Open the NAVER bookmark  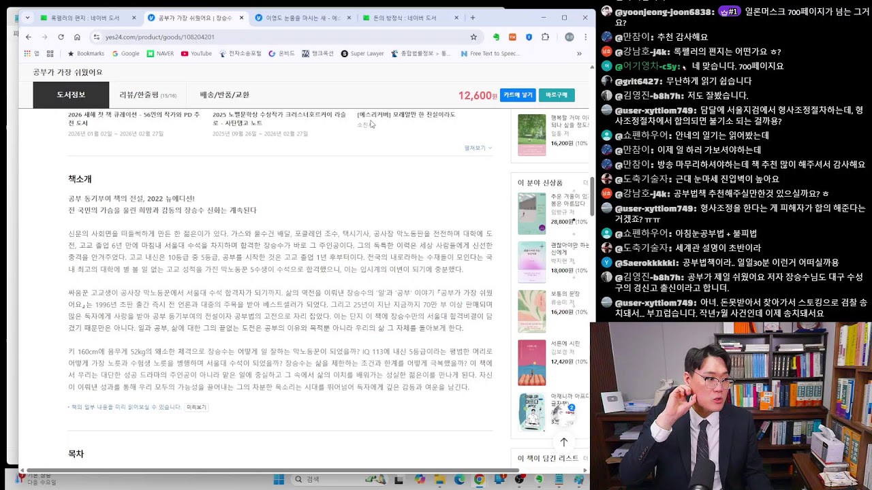click(x=160, y=54)
